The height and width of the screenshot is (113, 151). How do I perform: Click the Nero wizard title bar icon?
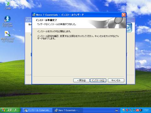34,15
